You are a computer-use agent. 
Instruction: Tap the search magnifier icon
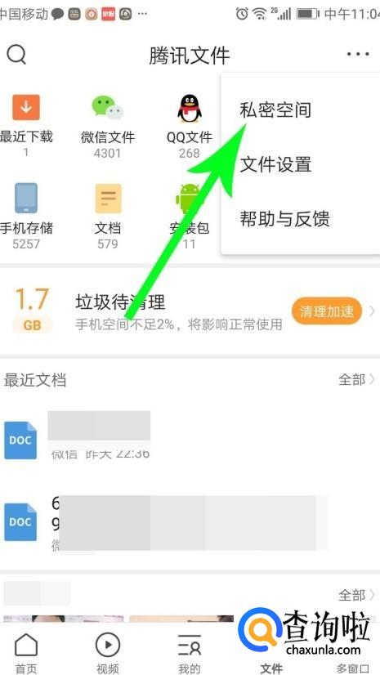(x=16, y=55)
